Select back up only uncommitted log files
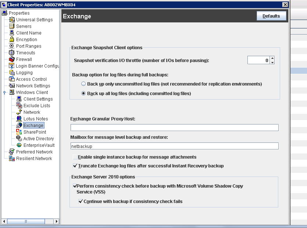The height and width of the screenshot is (228, 307). click(x=83, y=84)
